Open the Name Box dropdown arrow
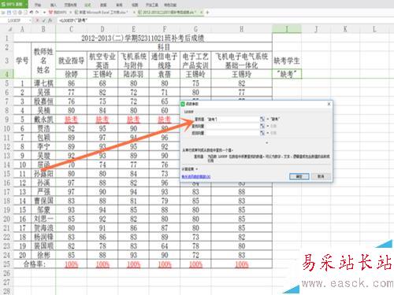 pos(30,20)
